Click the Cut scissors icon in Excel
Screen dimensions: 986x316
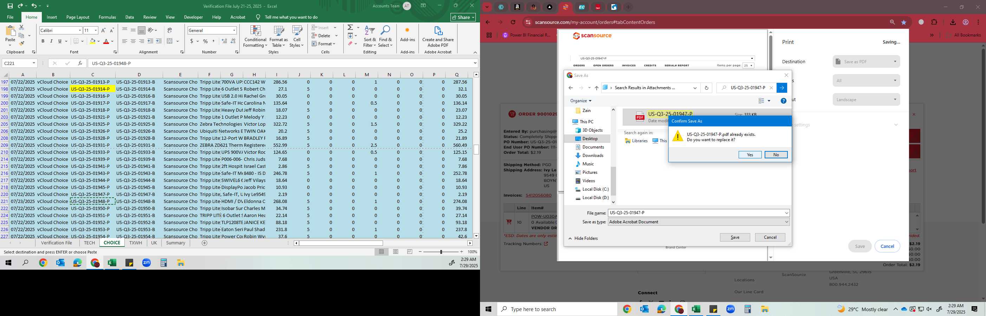21,27
